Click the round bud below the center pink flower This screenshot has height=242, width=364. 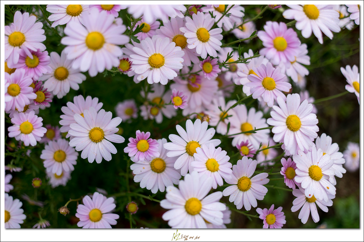(x=132, y=208)
